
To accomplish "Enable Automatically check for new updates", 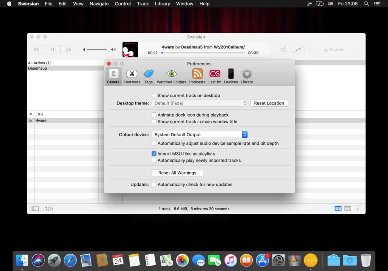I will point(154,185).
